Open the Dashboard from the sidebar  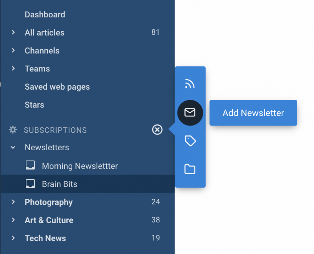click(45, 15)
